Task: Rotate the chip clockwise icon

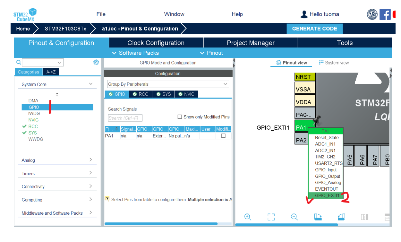Action: point(318,217)
